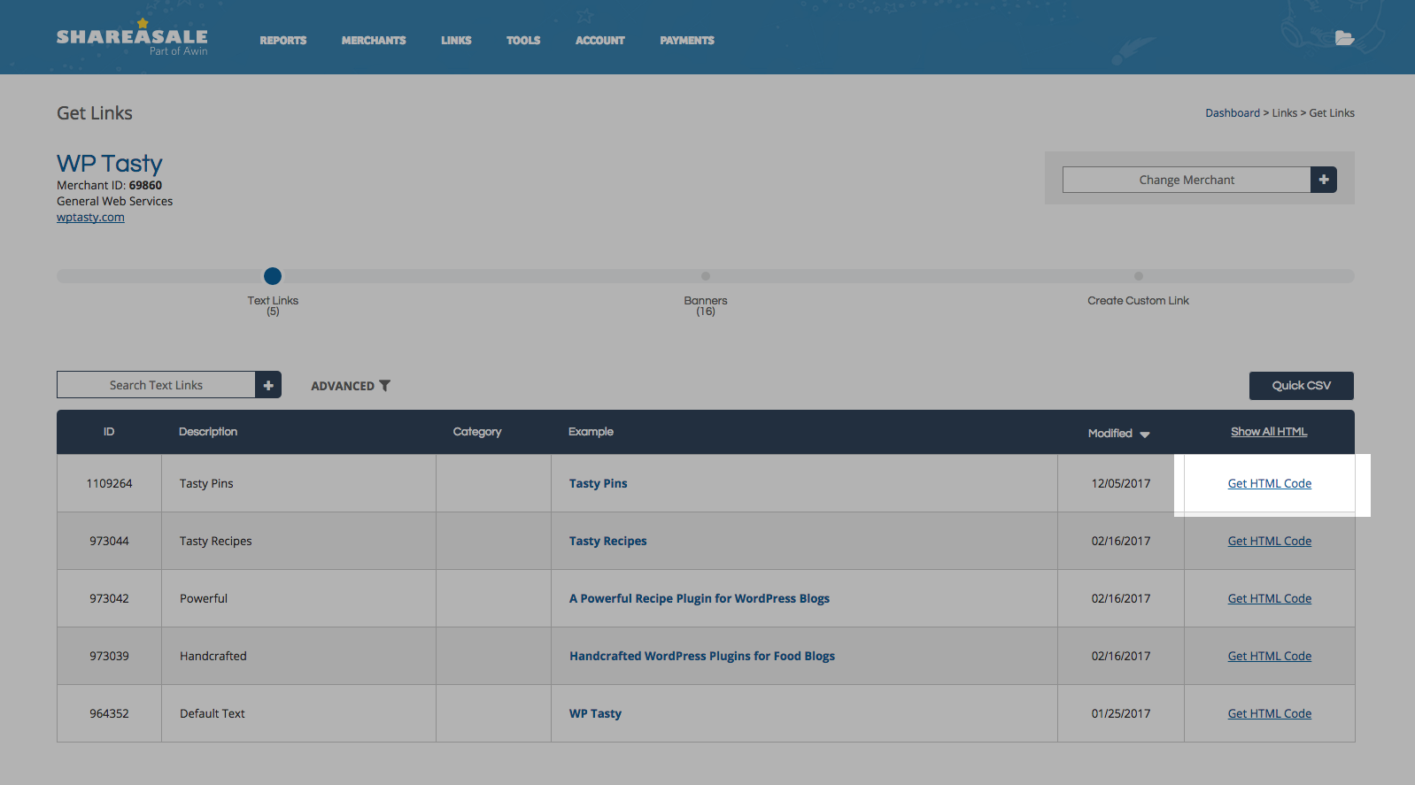The width and height of the screenshot is (1415, 785).
Task: Click Show All HTML link
Action: point(1269,432)
